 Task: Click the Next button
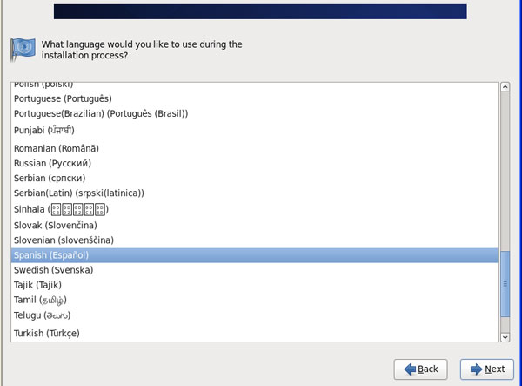coord(486,369)
